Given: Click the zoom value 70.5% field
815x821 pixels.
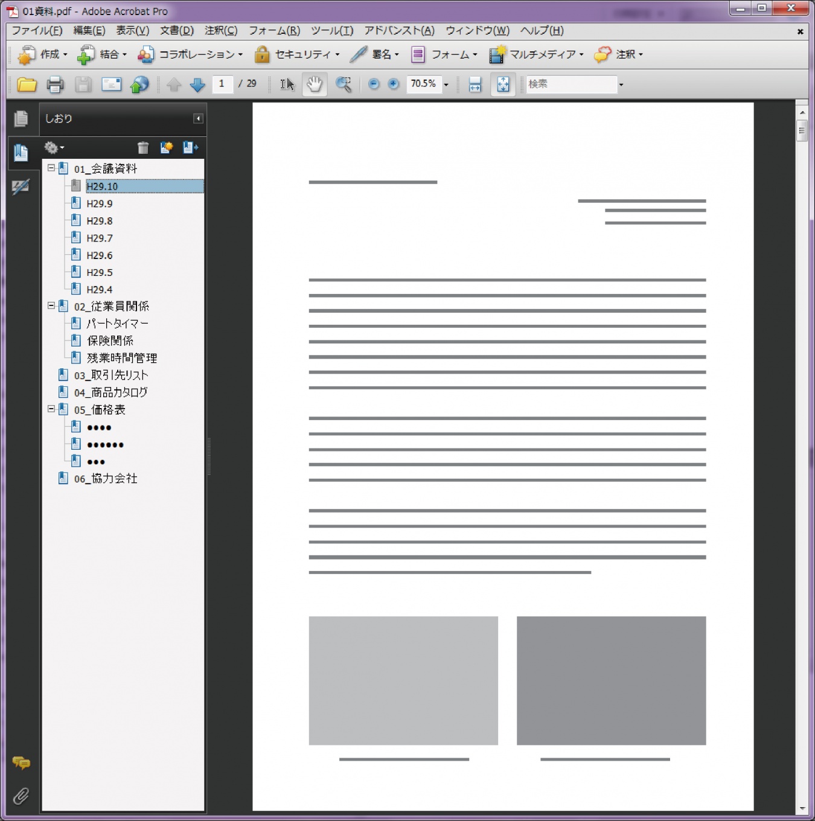Looking at the screenshot, I should (424, 84).
